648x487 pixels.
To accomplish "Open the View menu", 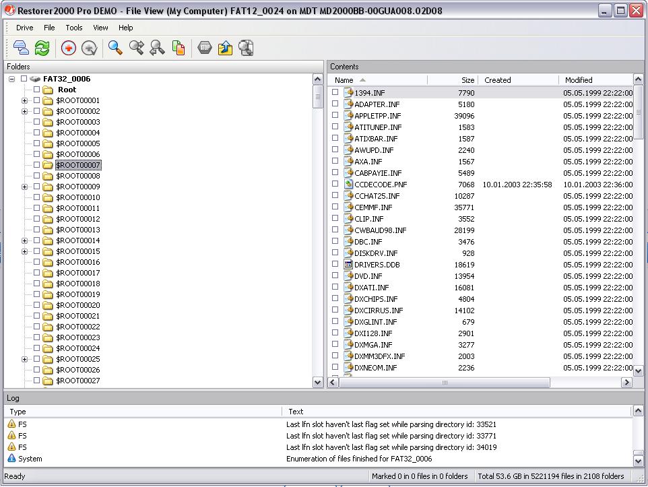I will 100,28.
